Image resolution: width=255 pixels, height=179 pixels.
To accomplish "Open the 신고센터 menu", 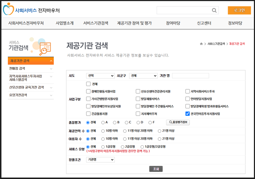I will pos(204,23).
